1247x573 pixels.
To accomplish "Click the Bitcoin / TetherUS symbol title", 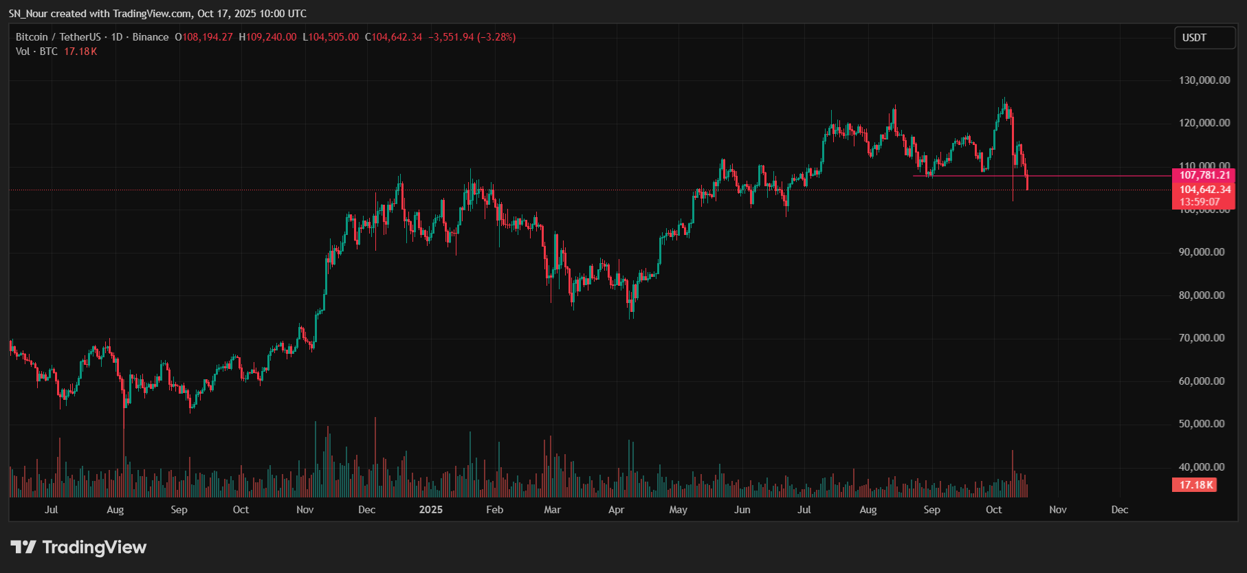I will [x=58, y=37].
